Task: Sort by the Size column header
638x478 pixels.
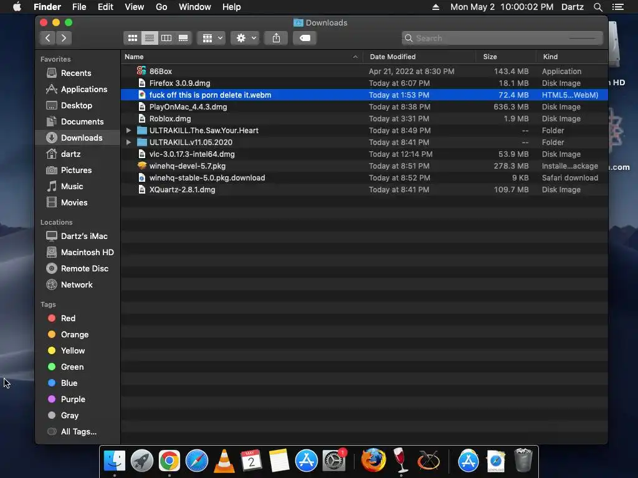Action: 506,57
